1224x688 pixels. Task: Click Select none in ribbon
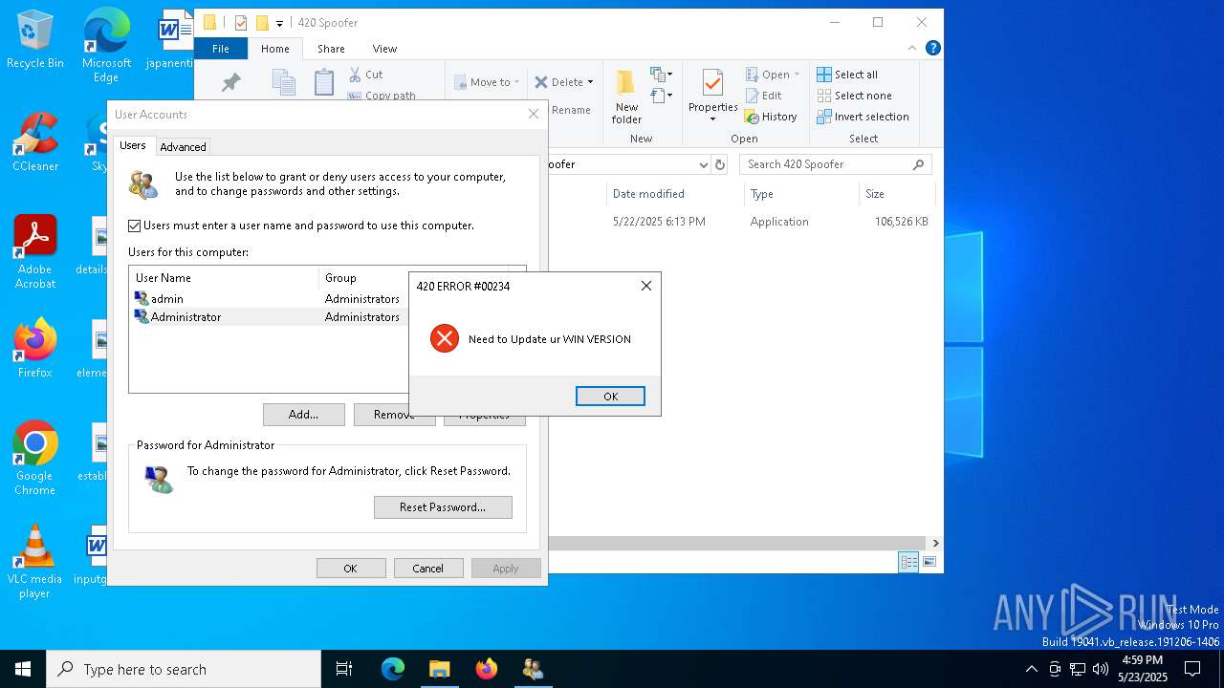854,96
